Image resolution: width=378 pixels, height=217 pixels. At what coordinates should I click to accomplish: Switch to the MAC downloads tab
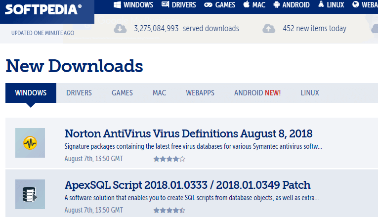tap(159, 93)
